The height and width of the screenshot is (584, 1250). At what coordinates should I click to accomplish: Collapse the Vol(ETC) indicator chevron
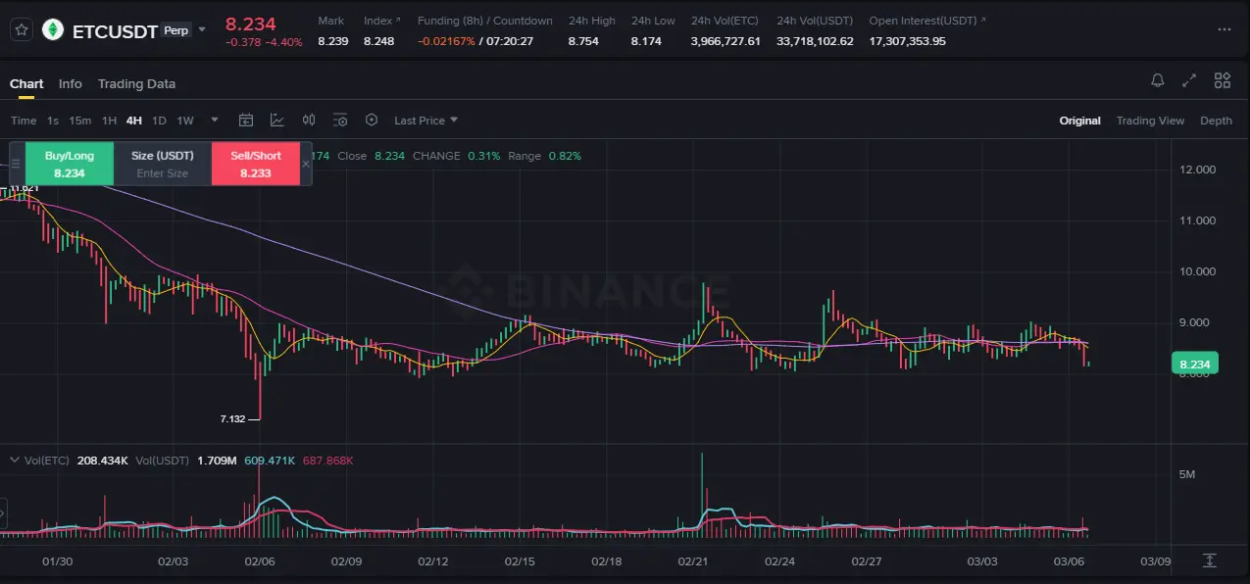[x=14, y=460]
